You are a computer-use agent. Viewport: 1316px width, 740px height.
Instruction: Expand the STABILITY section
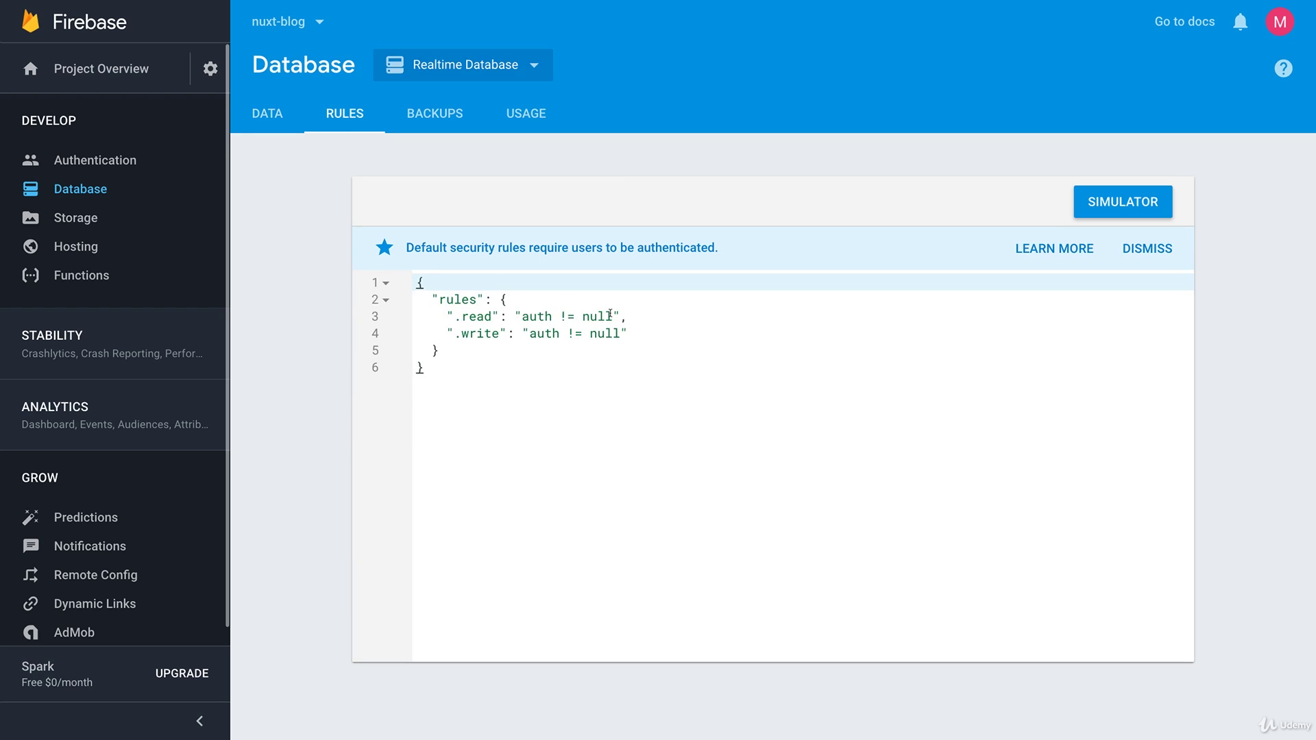114,343
